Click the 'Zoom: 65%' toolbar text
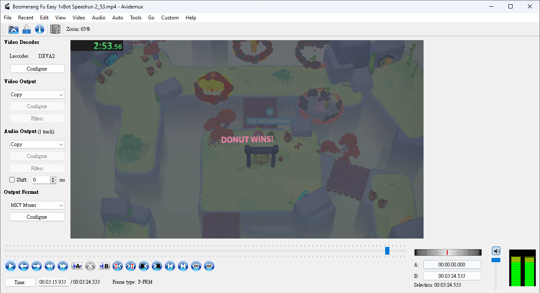 pyautogui.click(x=78, y=29)
